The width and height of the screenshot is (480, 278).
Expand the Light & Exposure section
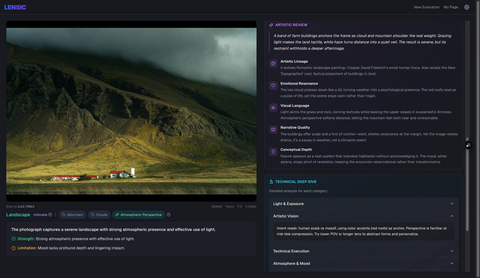364,204
